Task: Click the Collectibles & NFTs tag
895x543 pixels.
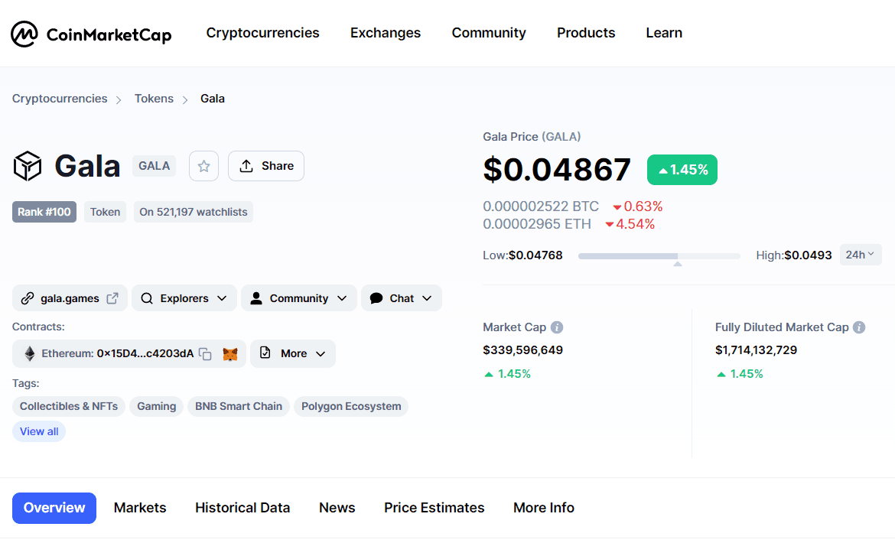Action: point(69,406)
